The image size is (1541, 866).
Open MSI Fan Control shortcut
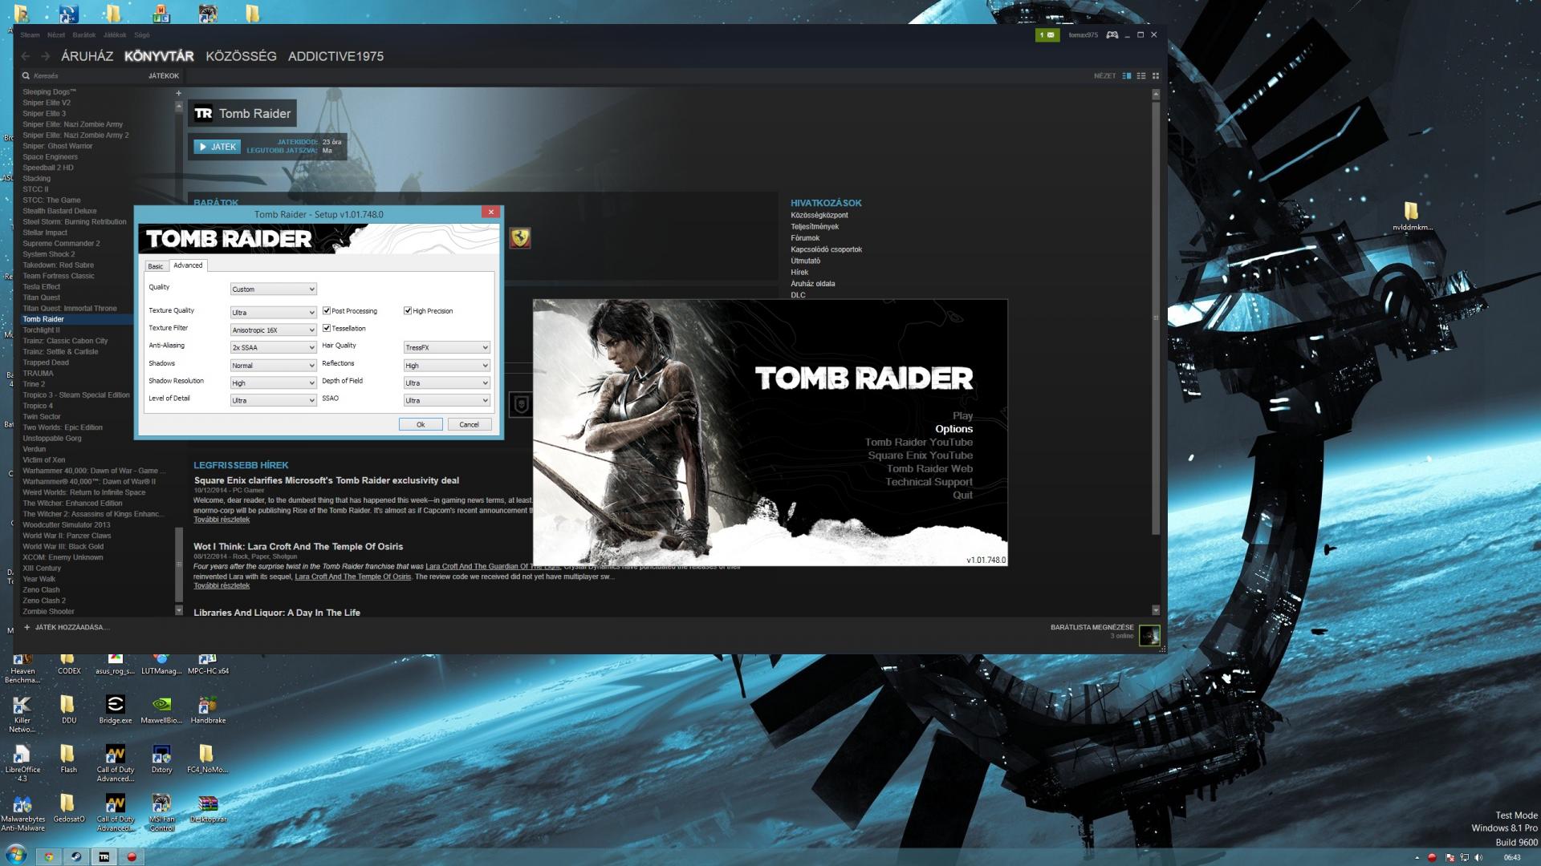coord(161,812)
